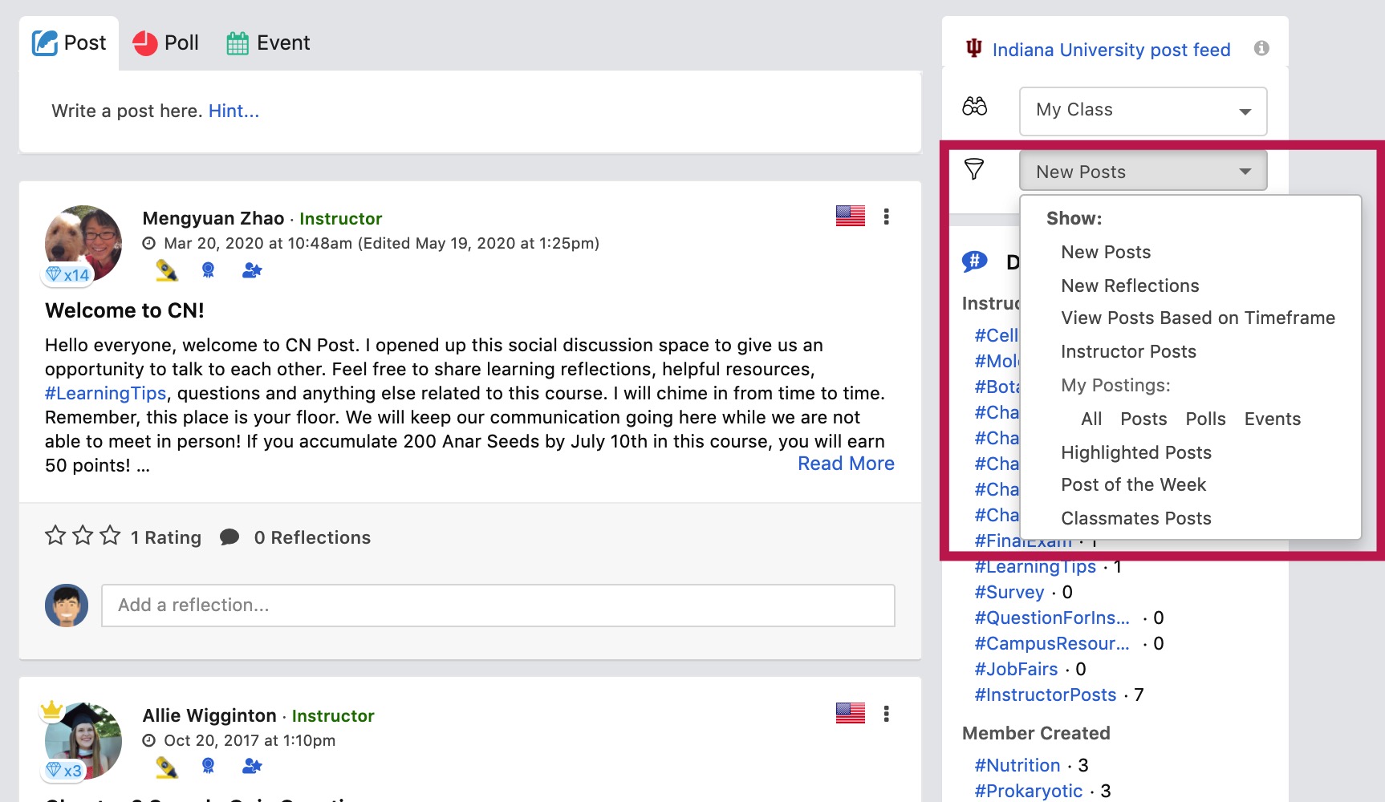Choose Posts under My Postings
The image size is (1385, 802).
1143,419
